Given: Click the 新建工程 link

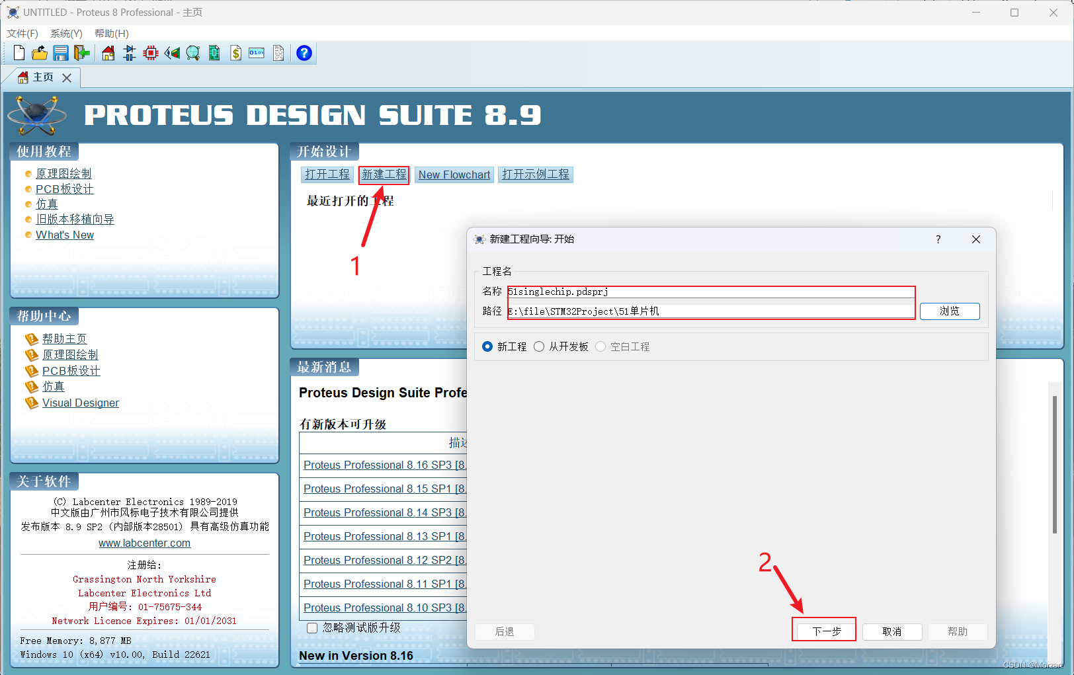Looking at the screenshot, I should tap(384, 175).
